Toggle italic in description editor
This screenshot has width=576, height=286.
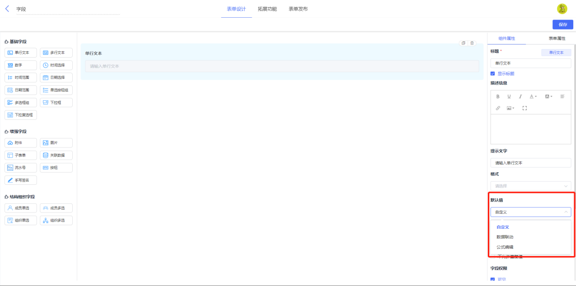[x=521, y=96]
